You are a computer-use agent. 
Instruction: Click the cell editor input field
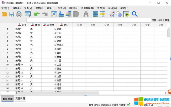88,20
